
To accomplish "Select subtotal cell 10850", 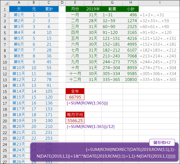I will tap(131, 79).
